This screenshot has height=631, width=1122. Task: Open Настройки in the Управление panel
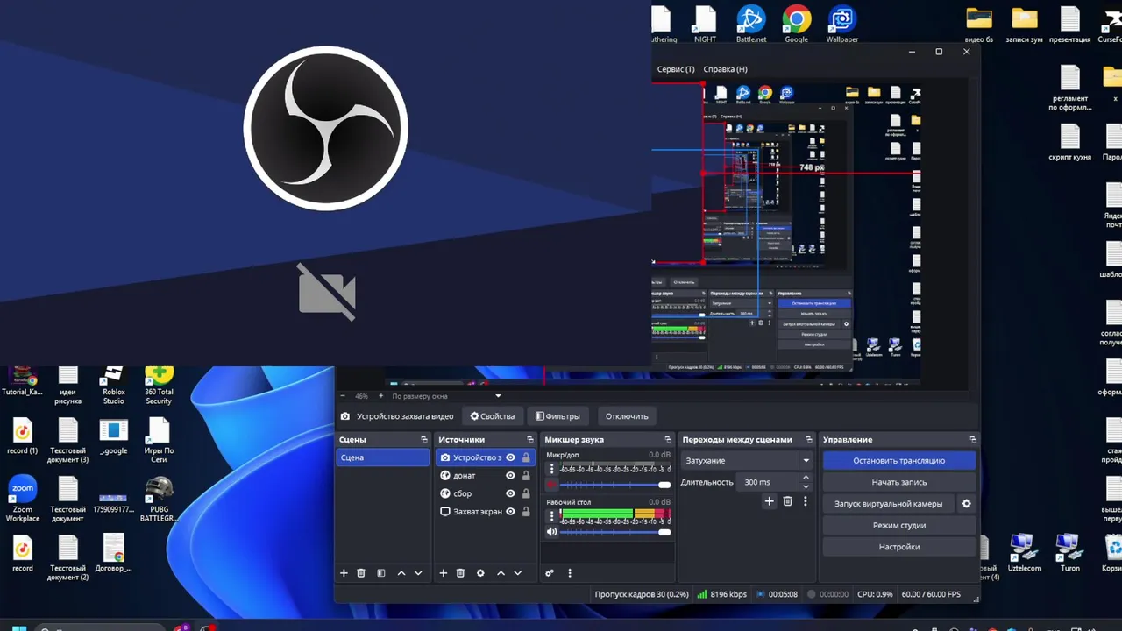[x=898, y=547]
